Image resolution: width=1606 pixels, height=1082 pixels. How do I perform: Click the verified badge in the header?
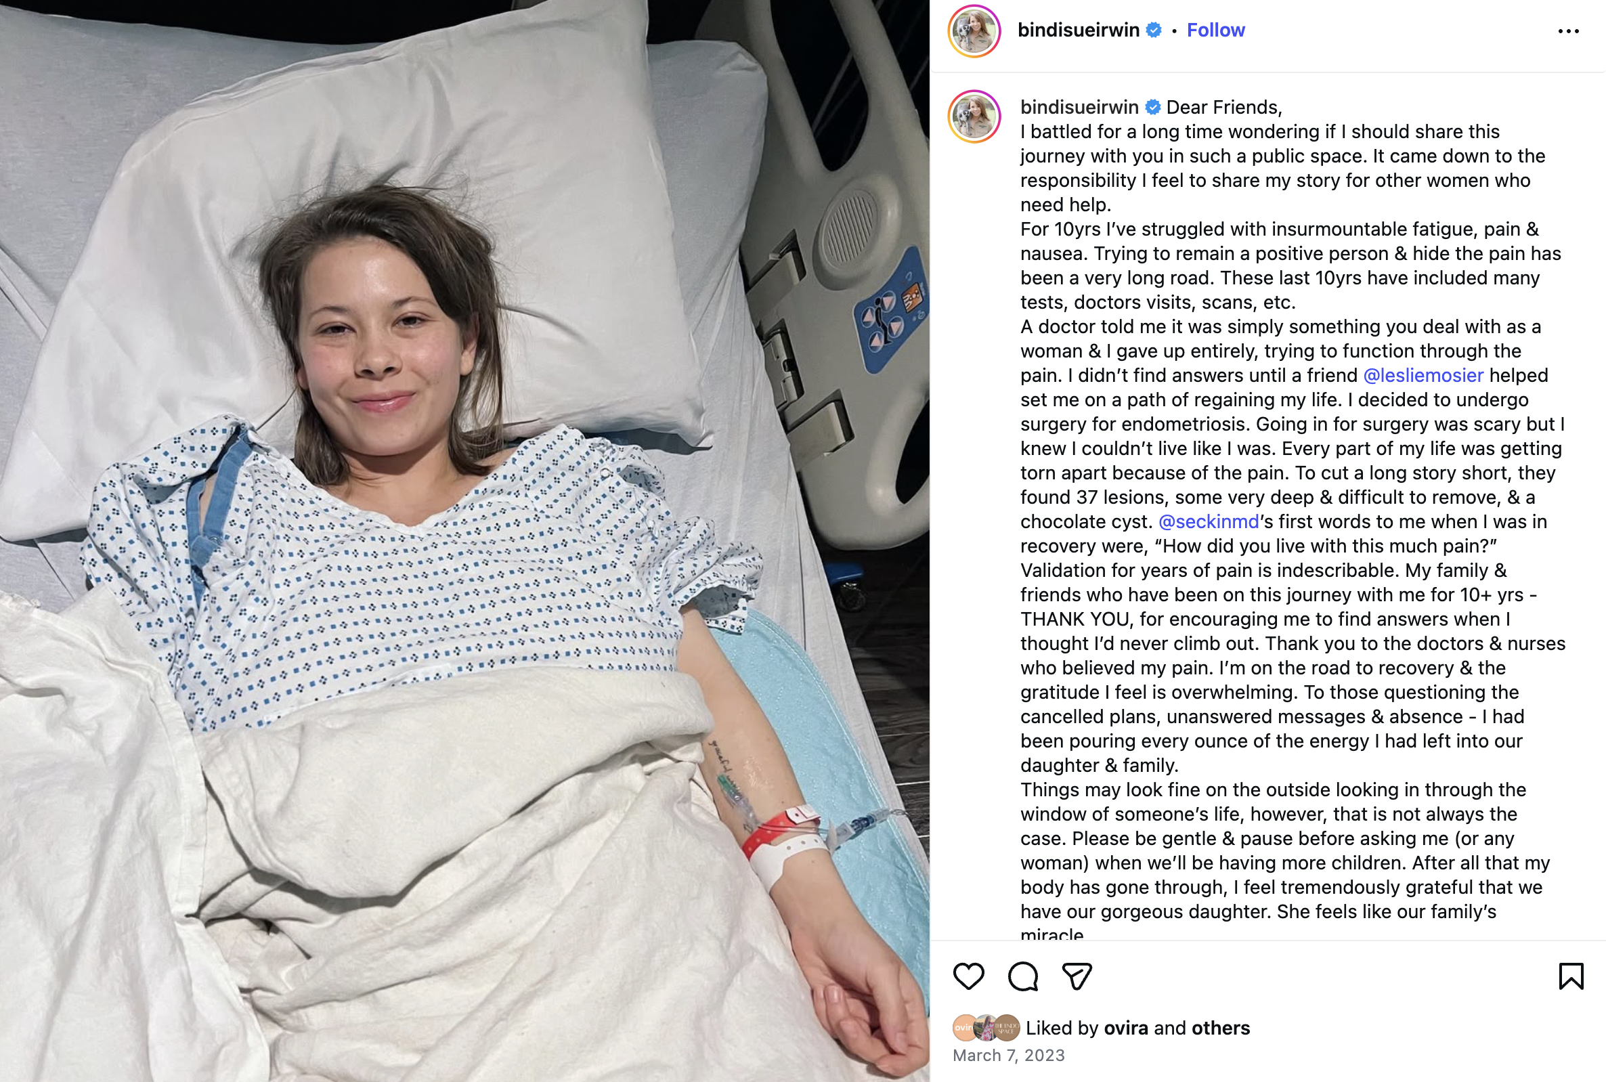[1154, 30]
